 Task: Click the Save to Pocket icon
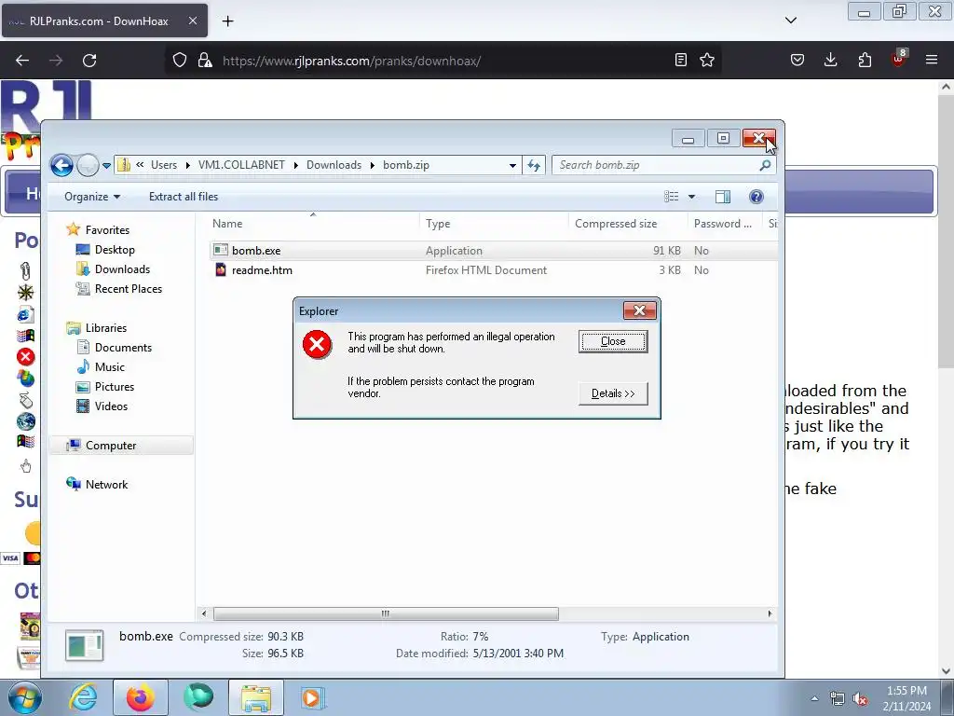[x=797, y=61]
